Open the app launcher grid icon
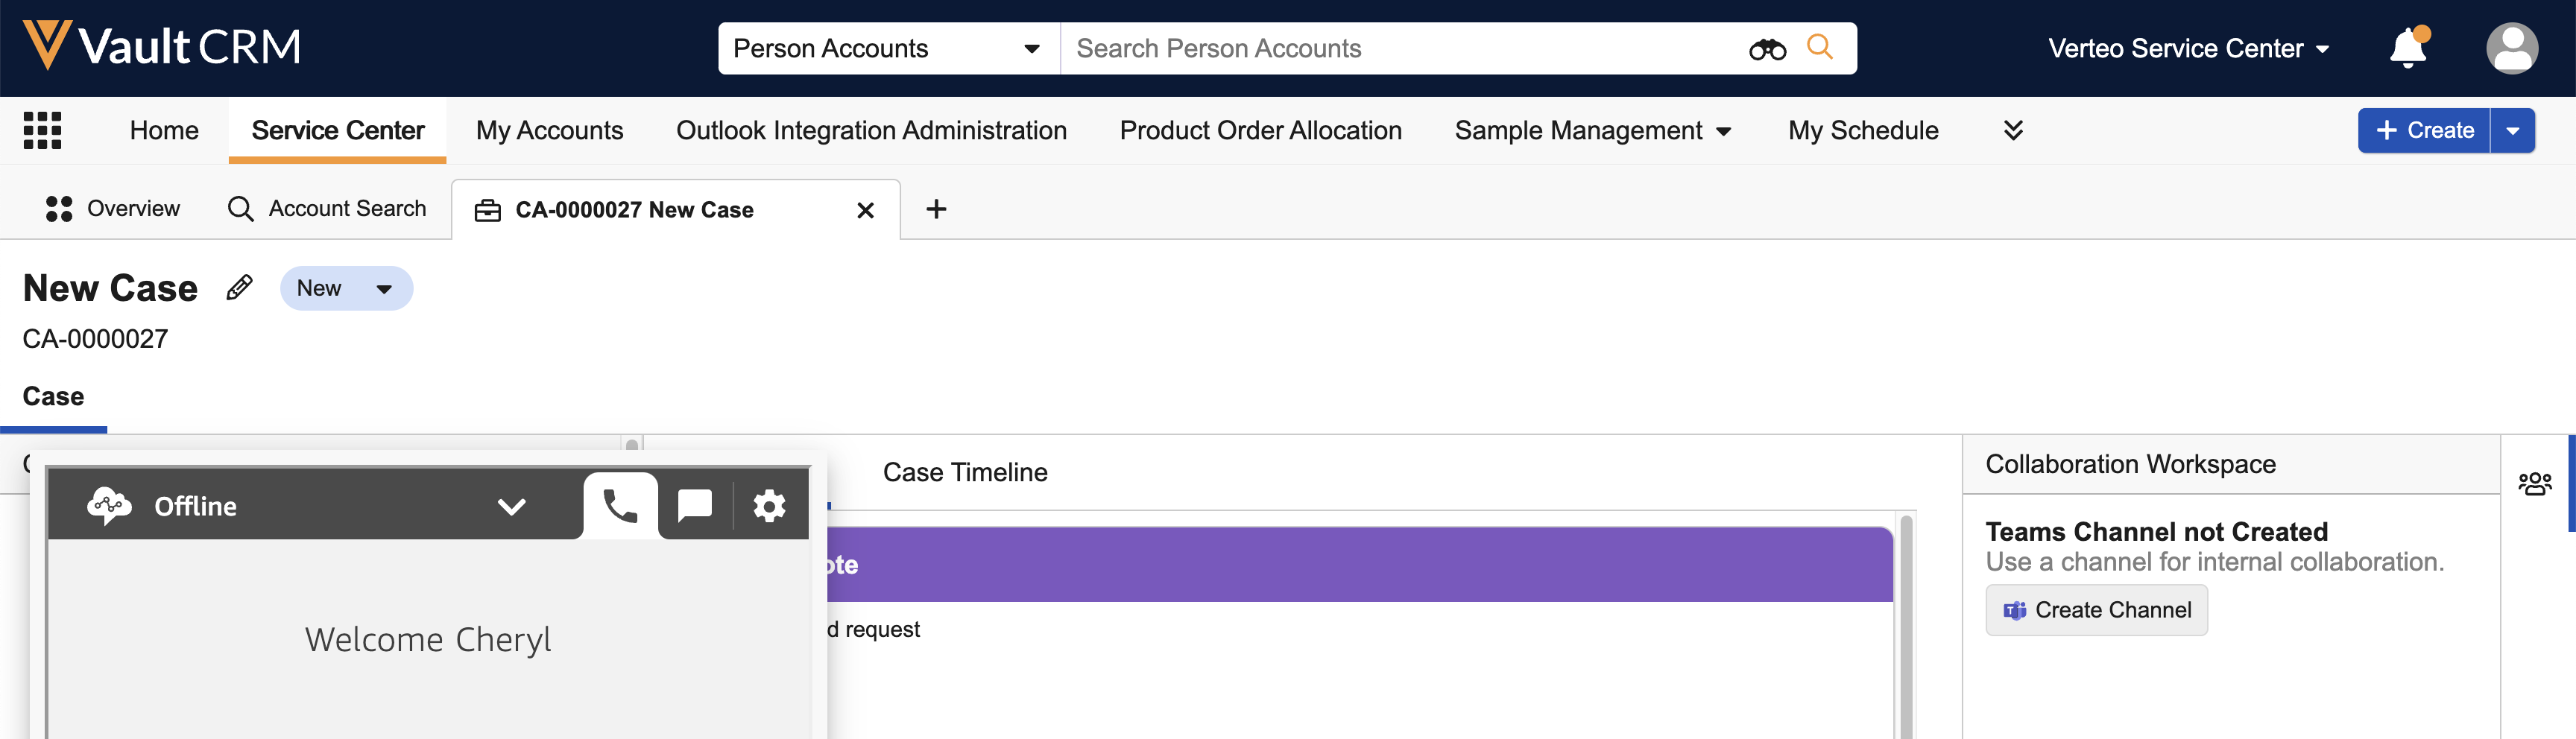 (42, 130)
